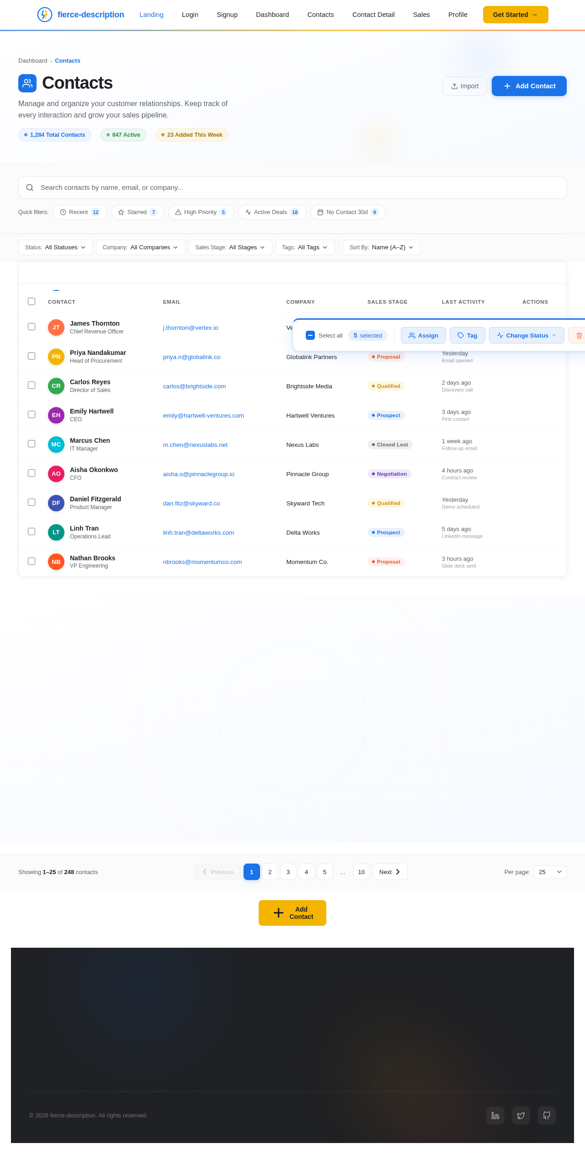Click the Closed Lost stage badge
The image size is (585, 1154).
[x=390, y=445]
